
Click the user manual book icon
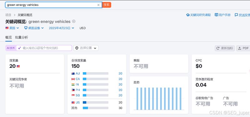coord(216,15)
